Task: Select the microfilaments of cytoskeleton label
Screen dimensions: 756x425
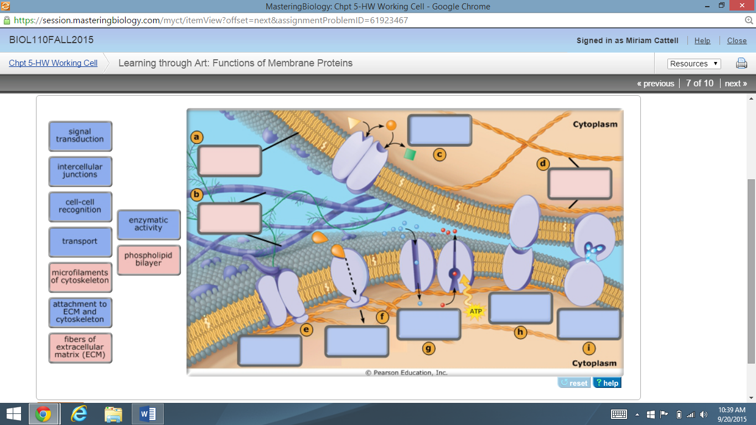Action: 80,277
